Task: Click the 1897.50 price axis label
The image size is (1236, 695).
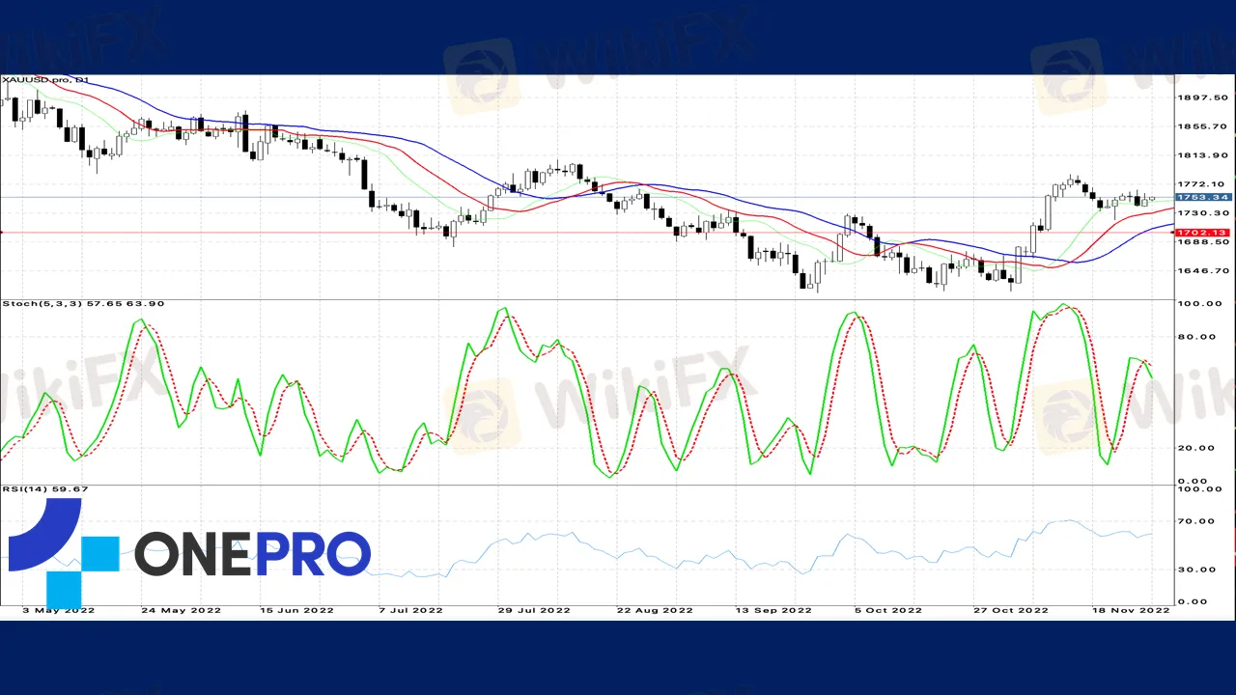Action: pyautogui.click(x=1202, y=97)
